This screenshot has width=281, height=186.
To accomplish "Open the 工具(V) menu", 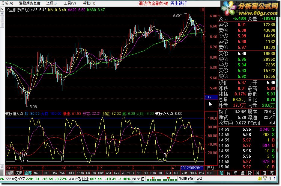I will [x=70, y=3].
